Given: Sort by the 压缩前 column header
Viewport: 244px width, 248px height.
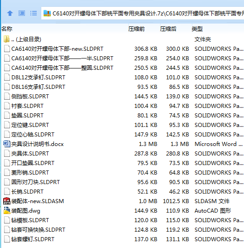Looking at the screenshot, I should [137, 29].
